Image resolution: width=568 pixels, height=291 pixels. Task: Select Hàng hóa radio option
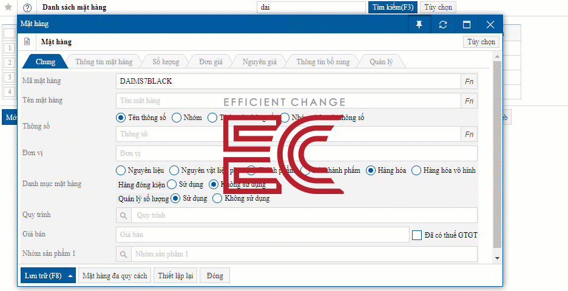[371, 170]
